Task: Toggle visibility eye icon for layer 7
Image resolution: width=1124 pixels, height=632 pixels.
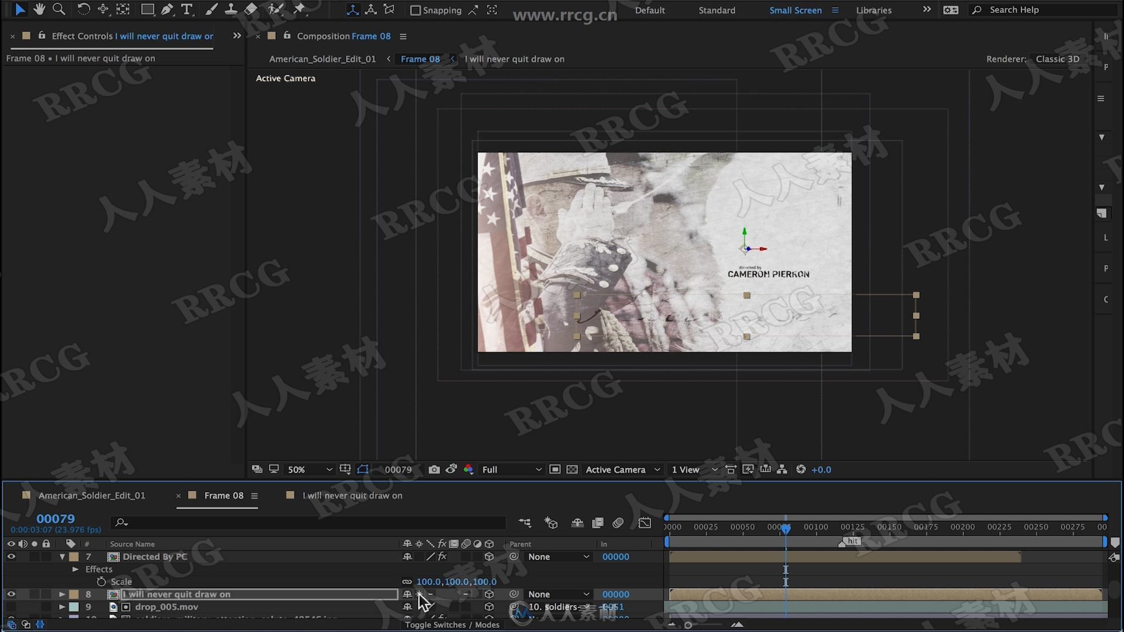Action: click(x=11, y=557)
